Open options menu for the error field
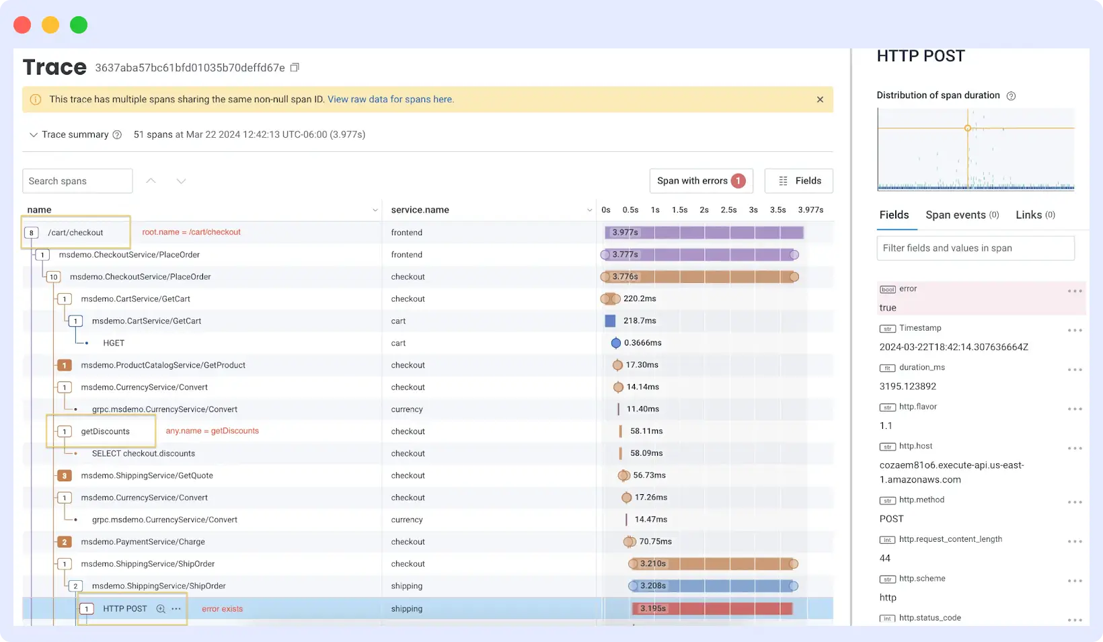This screenshot has width=1103, height=642. [1074, 291]
